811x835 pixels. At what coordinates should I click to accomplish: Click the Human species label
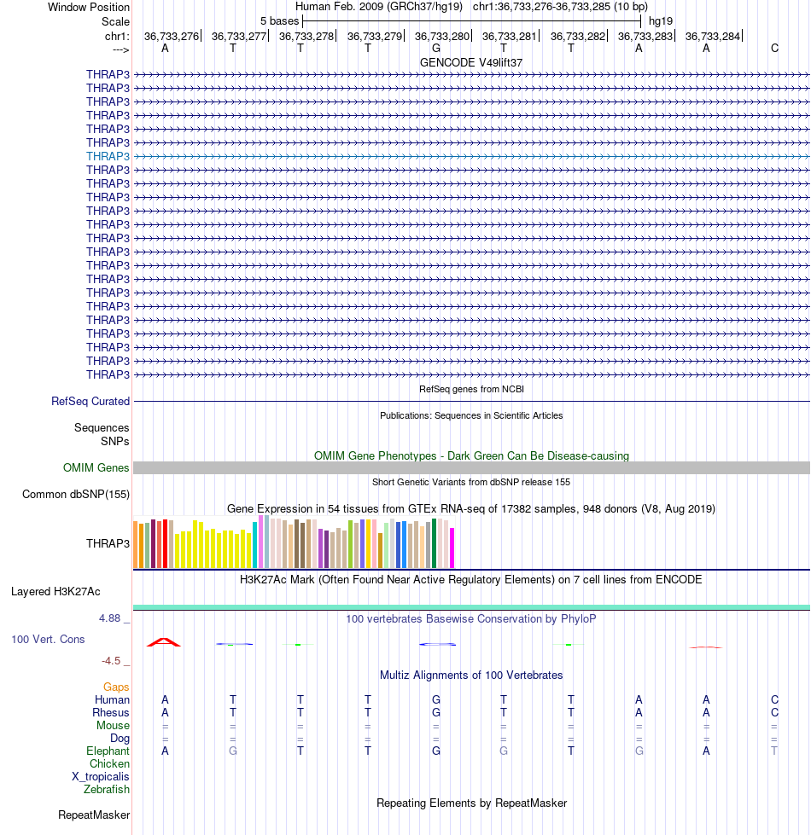(112, 699)
